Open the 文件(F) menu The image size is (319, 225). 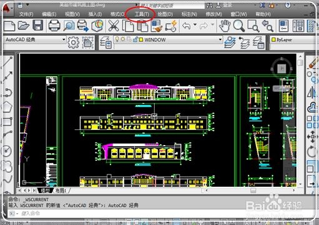26,14
